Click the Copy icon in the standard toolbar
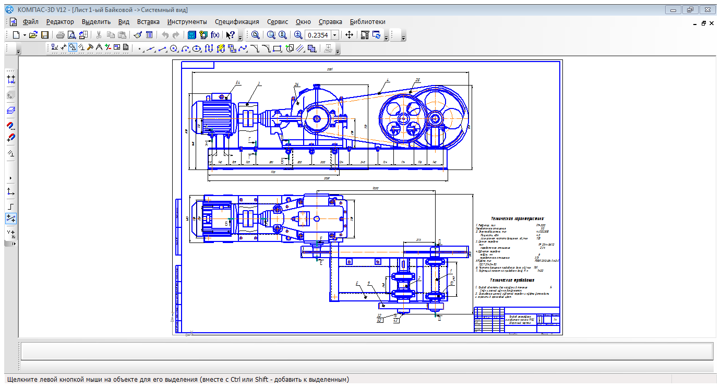The height and width of the screenshot is (388, 721). coord(111,35)
